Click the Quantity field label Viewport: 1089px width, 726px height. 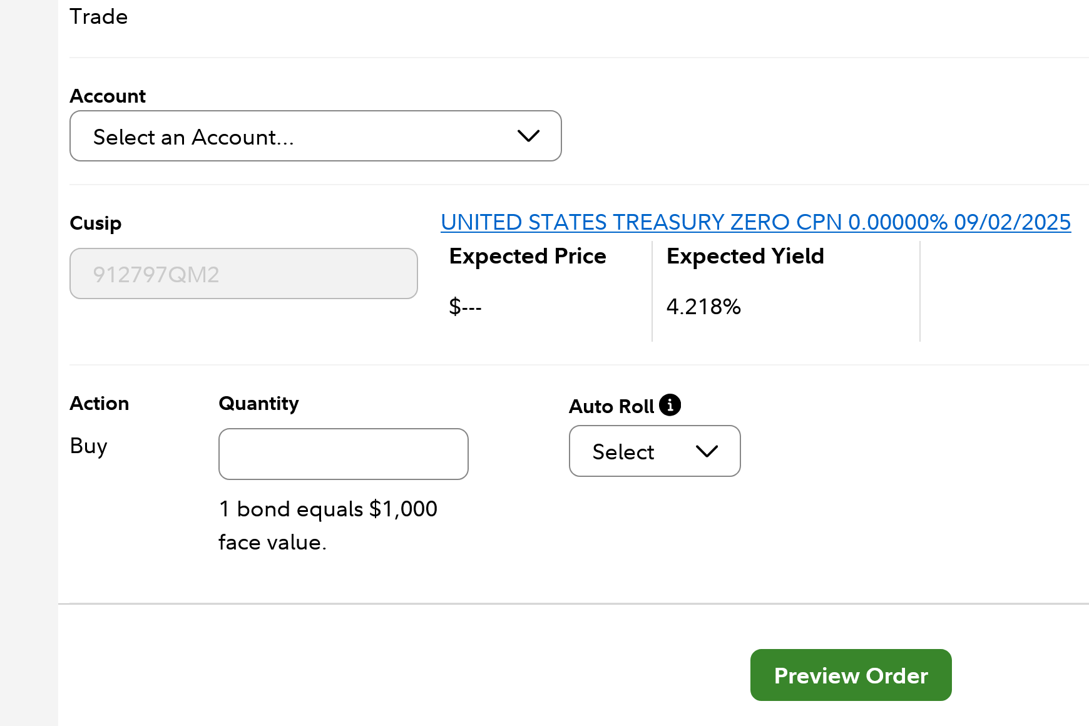[x=258, y=404]
